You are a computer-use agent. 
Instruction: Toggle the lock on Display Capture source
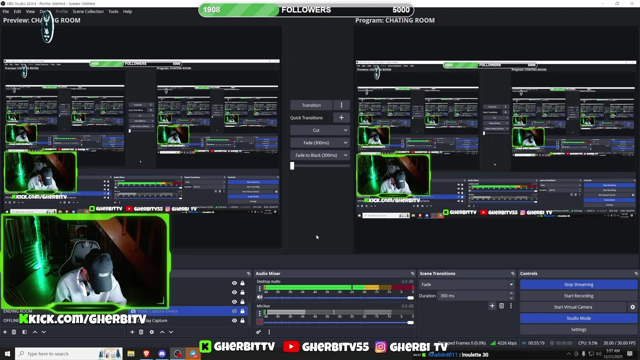242,320
